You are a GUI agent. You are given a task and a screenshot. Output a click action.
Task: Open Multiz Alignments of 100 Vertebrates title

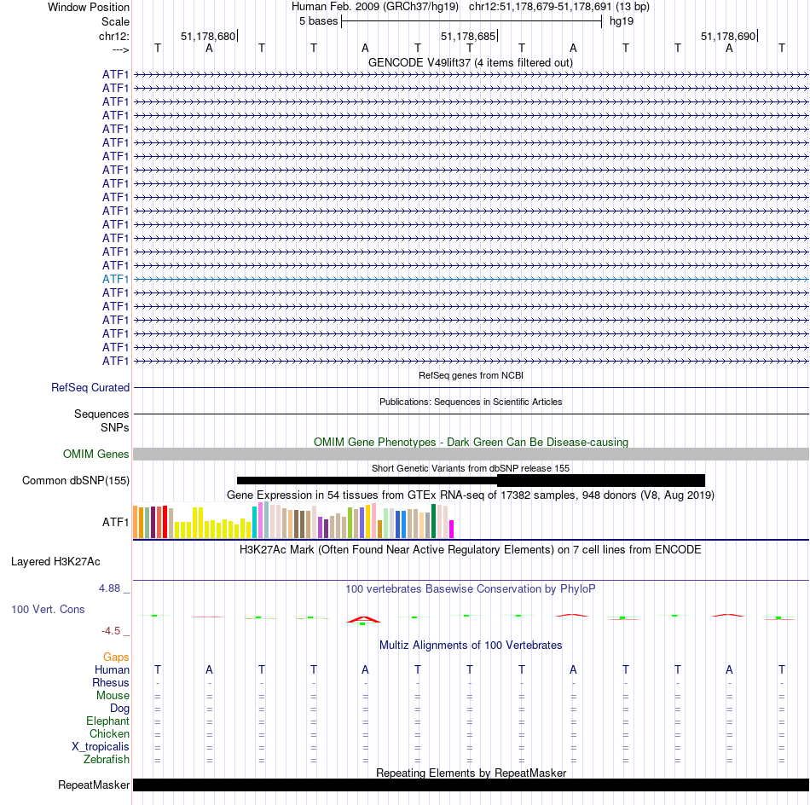coord(471,646)
